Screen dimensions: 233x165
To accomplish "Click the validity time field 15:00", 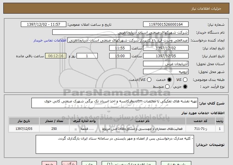I will (x=120, y=56).
